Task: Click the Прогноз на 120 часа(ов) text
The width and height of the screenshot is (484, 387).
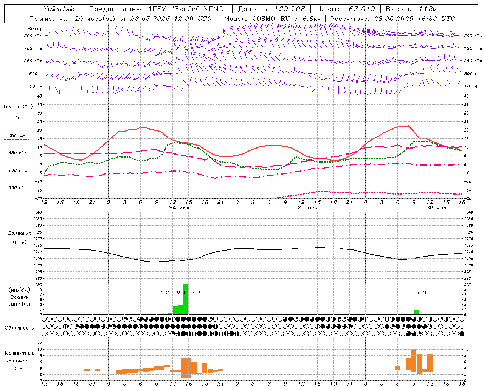Action: (x=73, y=19)
